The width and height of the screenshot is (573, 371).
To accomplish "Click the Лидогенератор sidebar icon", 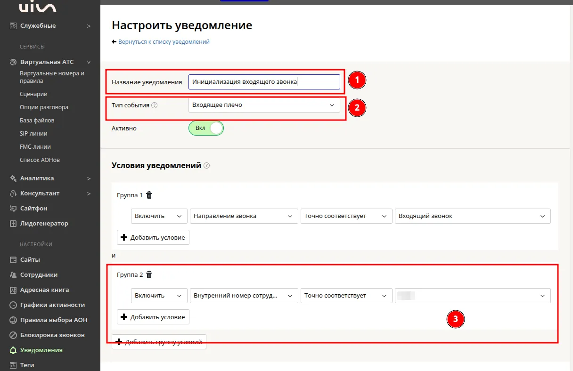I will pos(13,224).
